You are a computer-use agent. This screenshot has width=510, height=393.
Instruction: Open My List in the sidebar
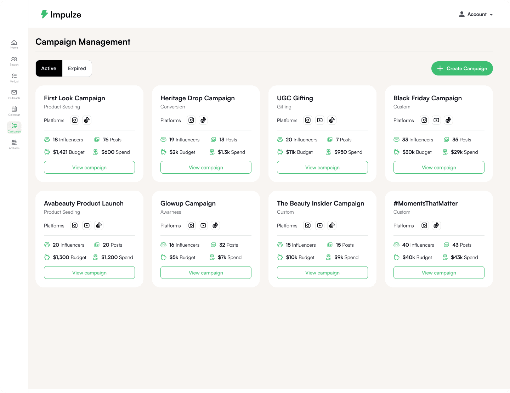tap(14, 78)
